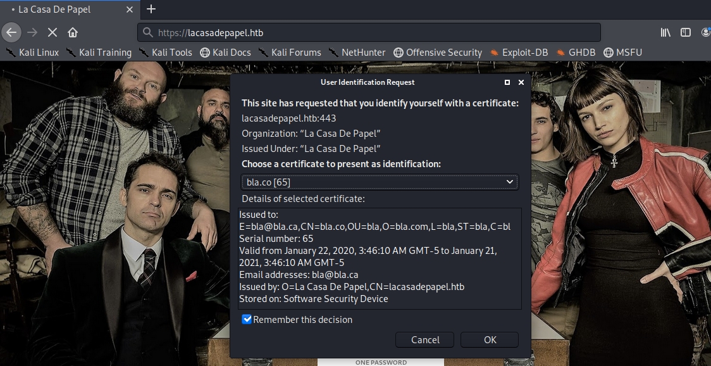711x366 pixels.
Task: Maximize the User Identification Request dialog
Action: click(x=507, y=82)
